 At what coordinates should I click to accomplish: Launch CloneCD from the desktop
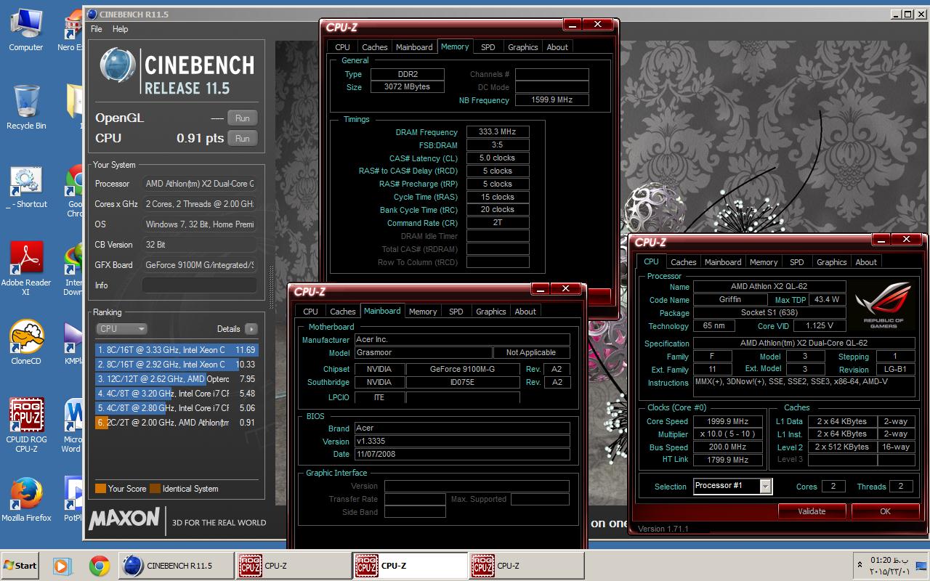tap(26, 343)
